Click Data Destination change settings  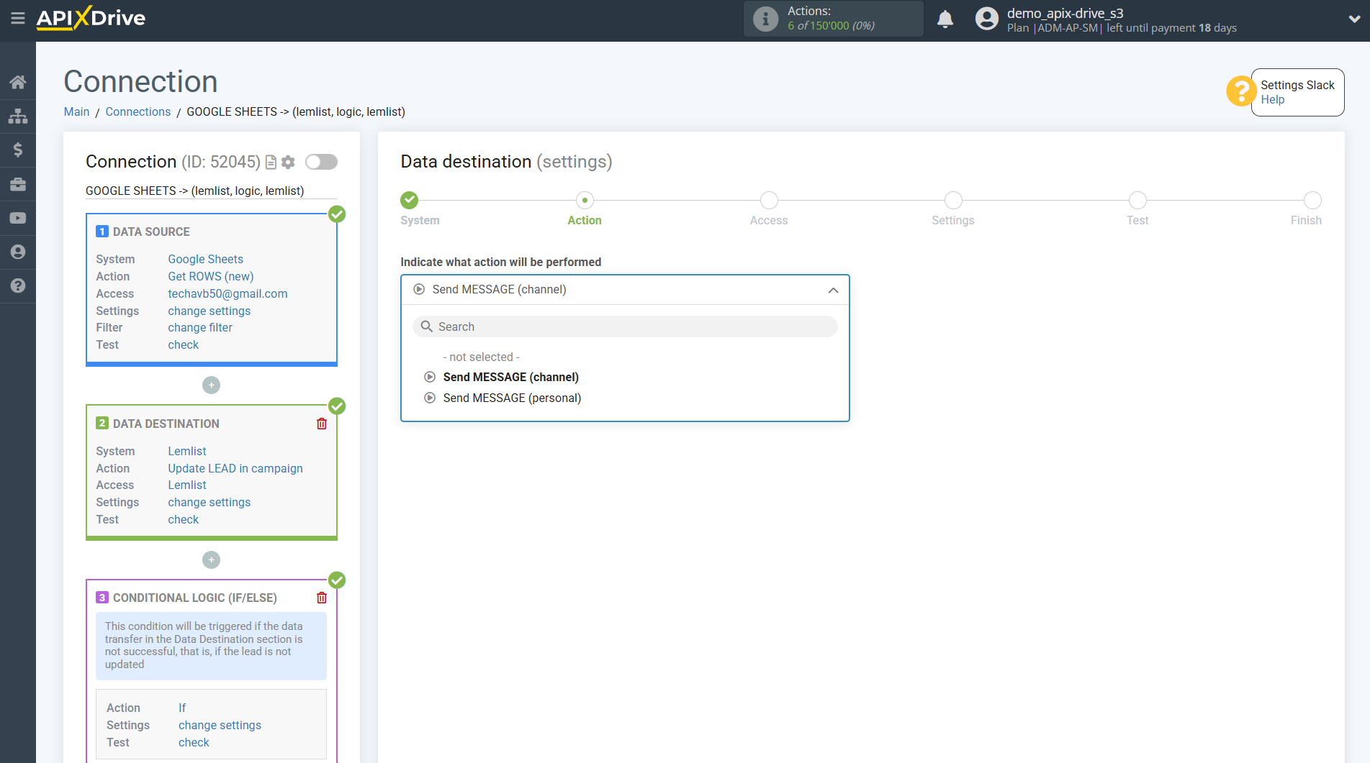pyautogui.click(x=209, y=502)
